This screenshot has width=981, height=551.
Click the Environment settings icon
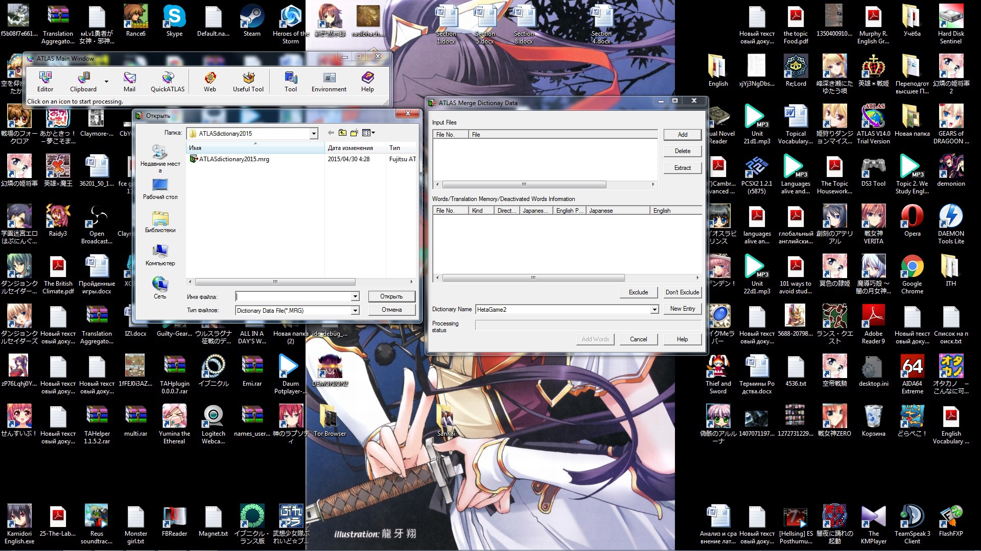pos(329,81)
